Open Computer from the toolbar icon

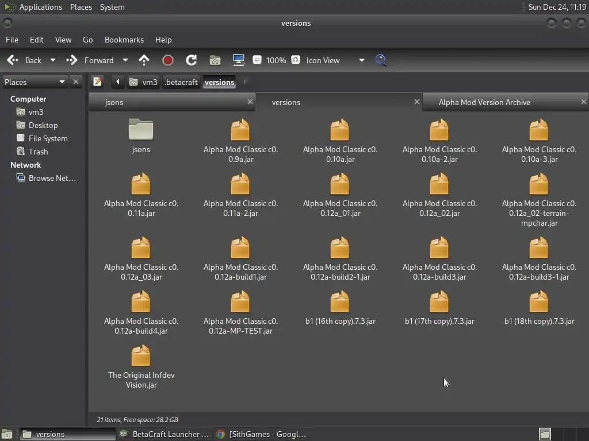point(239,60)
